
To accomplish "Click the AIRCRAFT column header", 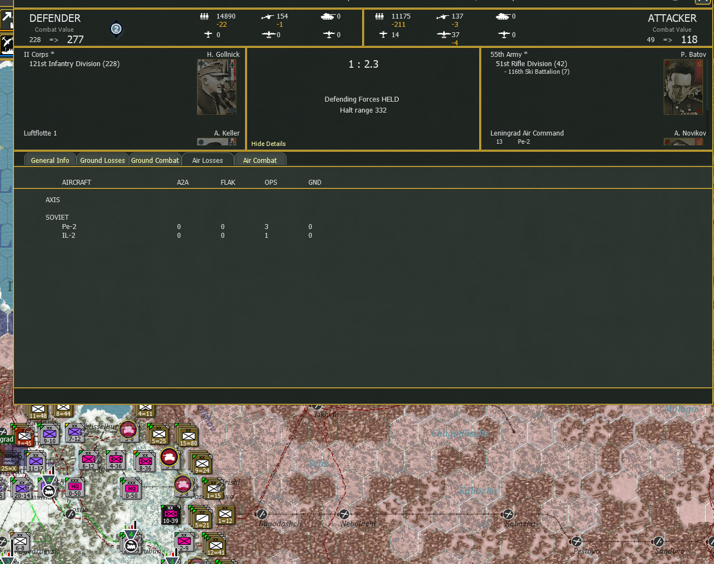I will [x=77, y=183].
